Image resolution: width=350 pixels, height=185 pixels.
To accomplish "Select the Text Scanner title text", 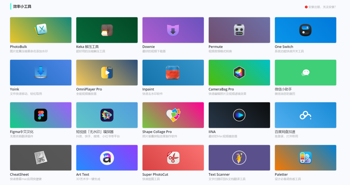I will [x=219, y=175].
